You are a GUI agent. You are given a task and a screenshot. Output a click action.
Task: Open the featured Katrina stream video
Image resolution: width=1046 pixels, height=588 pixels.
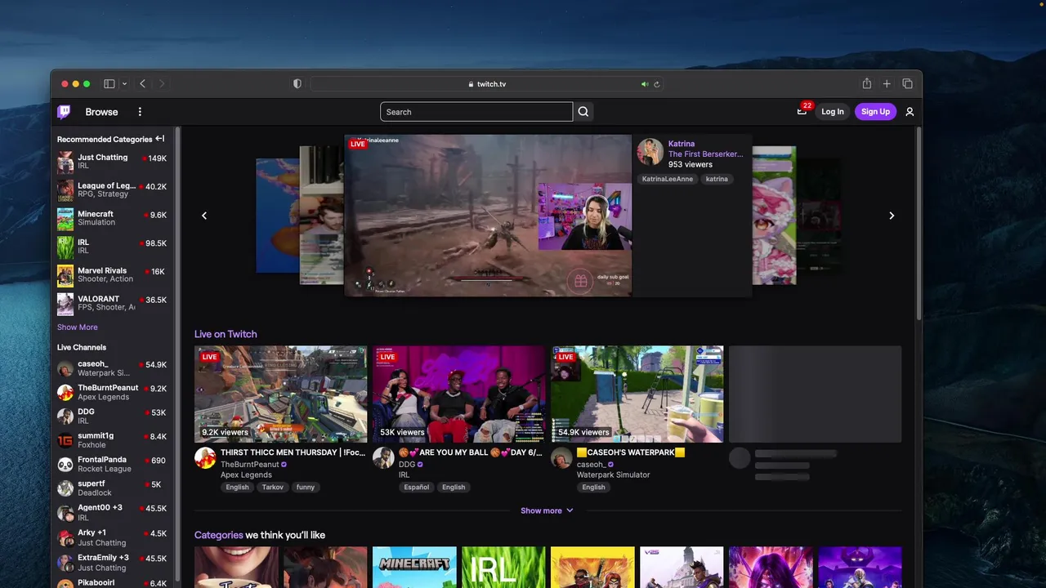(488, 216)
